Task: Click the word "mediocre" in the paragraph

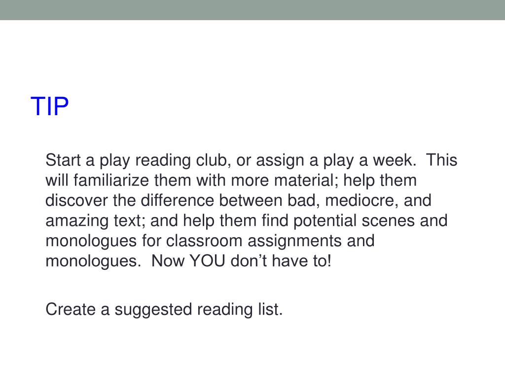Action: (360, 200)
